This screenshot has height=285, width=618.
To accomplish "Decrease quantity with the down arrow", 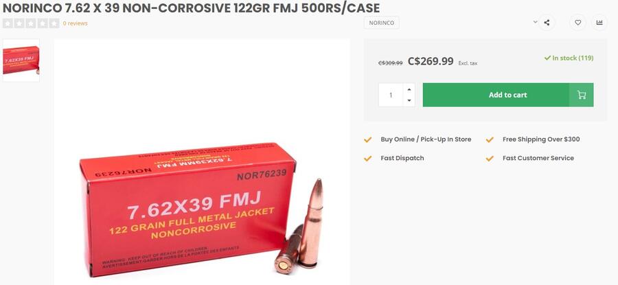I will [409, 100].
